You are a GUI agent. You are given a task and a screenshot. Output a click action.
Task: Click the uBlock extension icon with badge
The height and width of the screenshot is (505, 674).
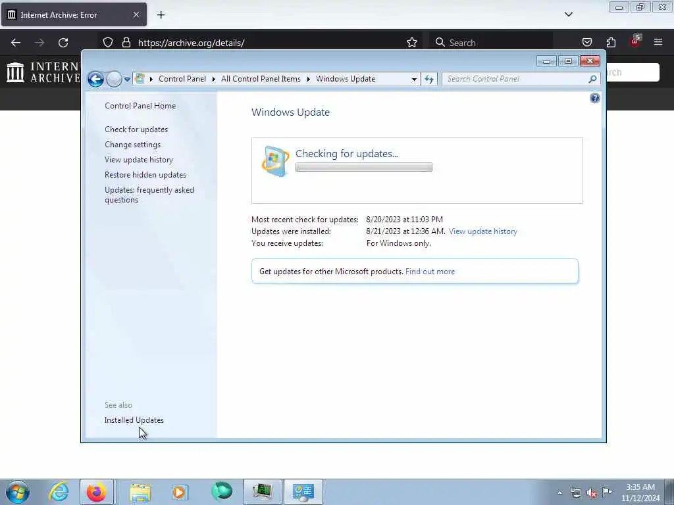(635, 41)
